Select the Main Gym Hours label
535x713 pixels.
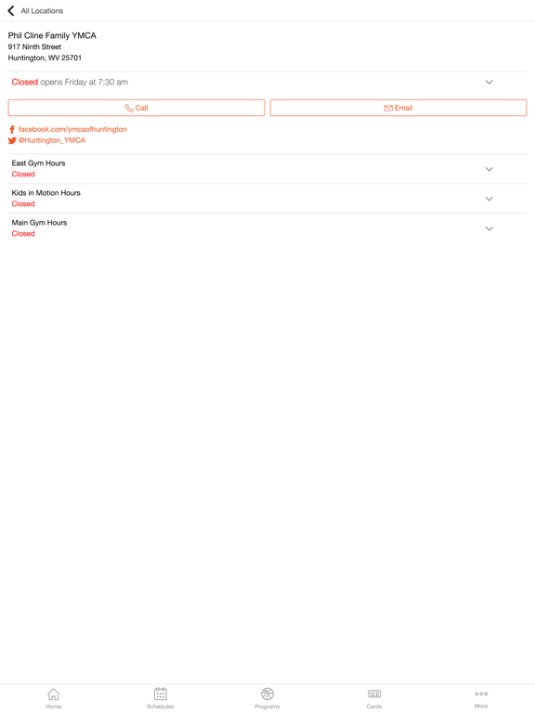pos(40,223)
